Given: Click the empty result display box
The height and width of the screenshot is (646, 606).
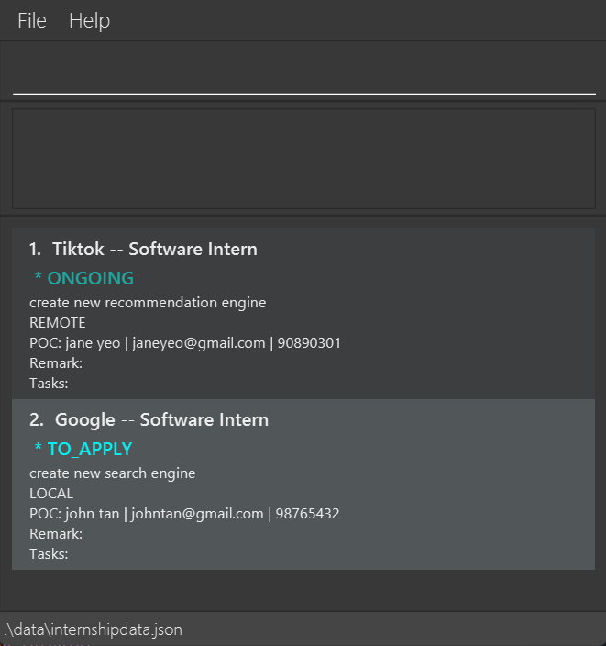Looking at the screenshot, I should pos(303,159).
